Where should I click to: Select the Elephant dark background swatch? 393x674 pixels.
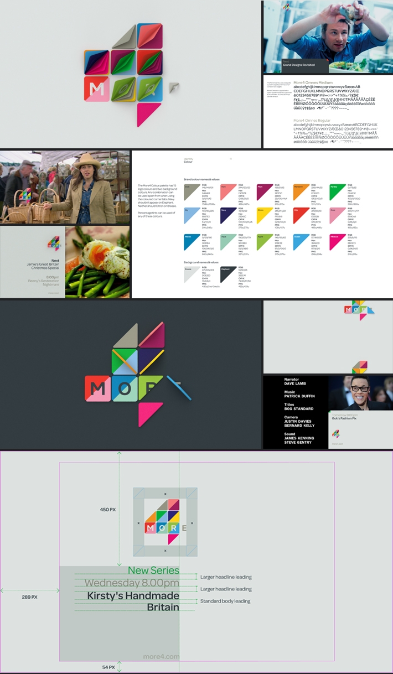[x=227, y=274]
